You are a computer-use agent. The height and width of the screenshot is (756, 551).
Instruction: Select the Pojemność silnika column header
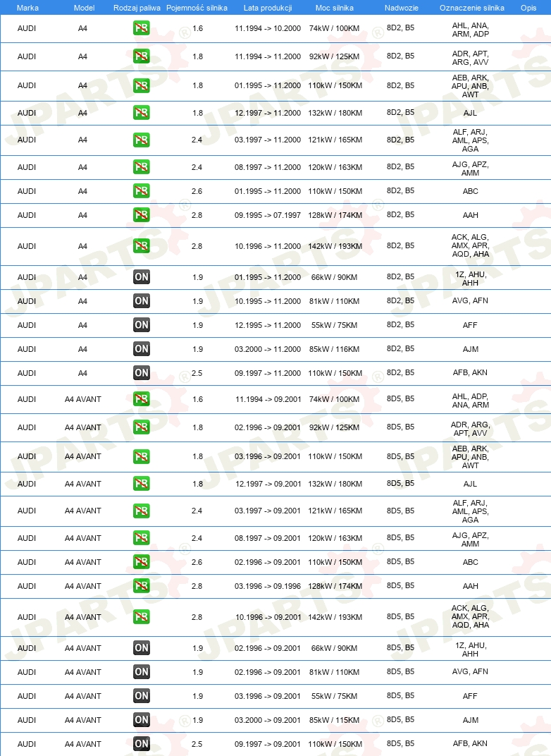tap(197, 8)
